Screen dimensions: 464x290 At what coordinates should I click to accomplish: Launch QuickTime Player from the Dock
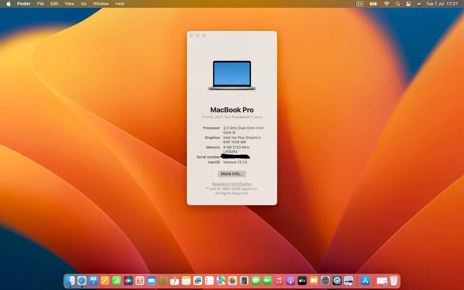click(x=337, y=281)
